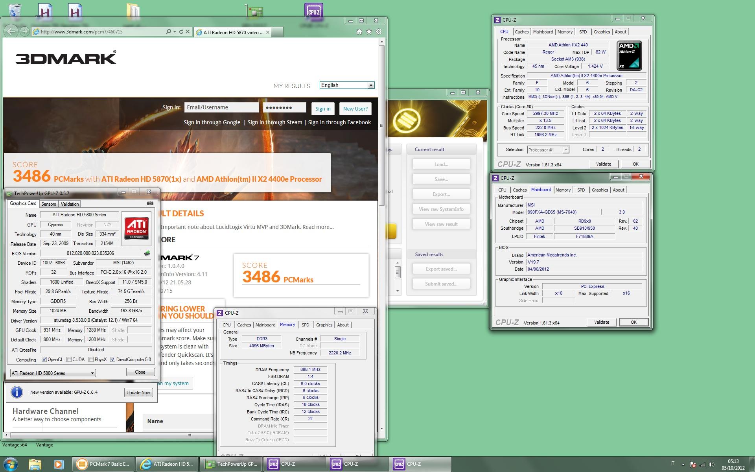
Task: Click the browser vertical scrollbar thumb
Action: (381, 126)
